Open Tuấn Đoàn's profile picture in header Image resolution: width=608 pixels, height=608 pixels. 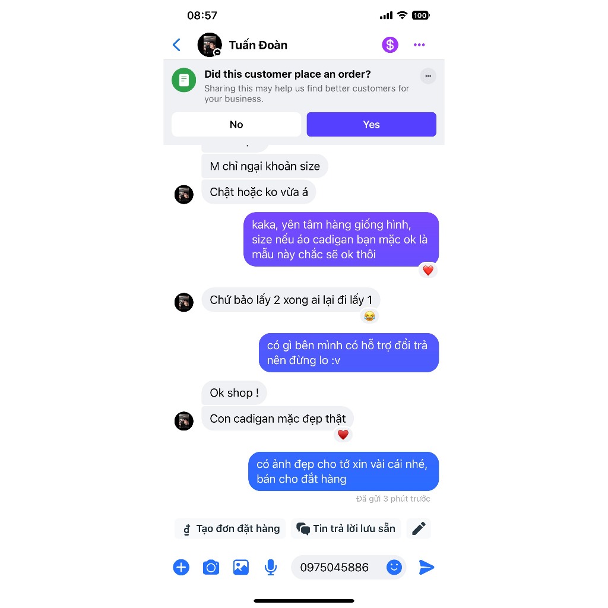pos(210,45)
